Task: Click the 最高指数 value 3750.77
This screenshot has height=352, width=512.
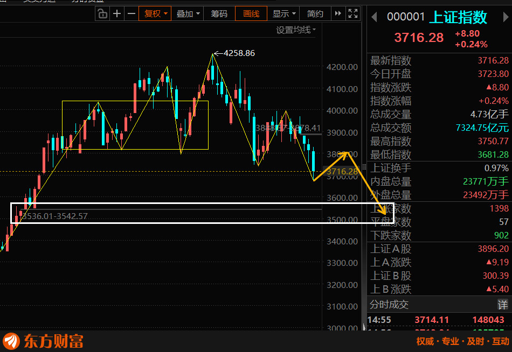Action: [x=493, y=141]
